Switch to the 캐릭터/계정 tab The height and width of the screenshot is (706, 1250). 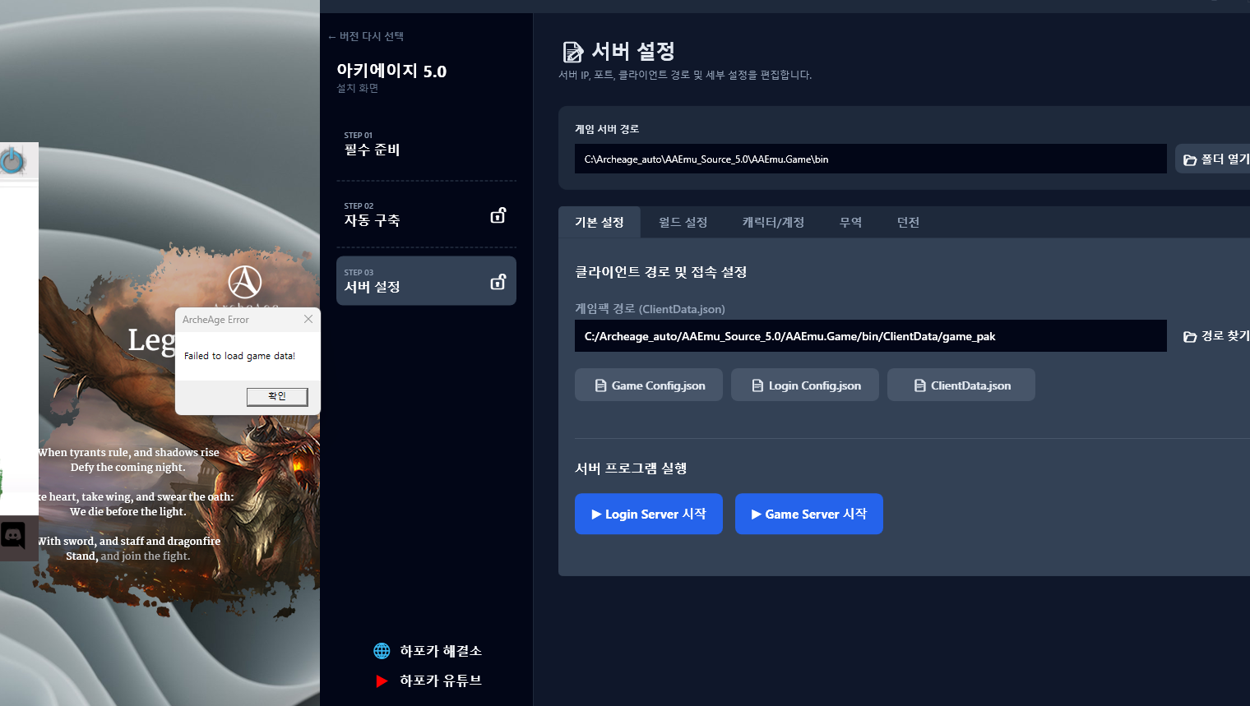point(774,222)
